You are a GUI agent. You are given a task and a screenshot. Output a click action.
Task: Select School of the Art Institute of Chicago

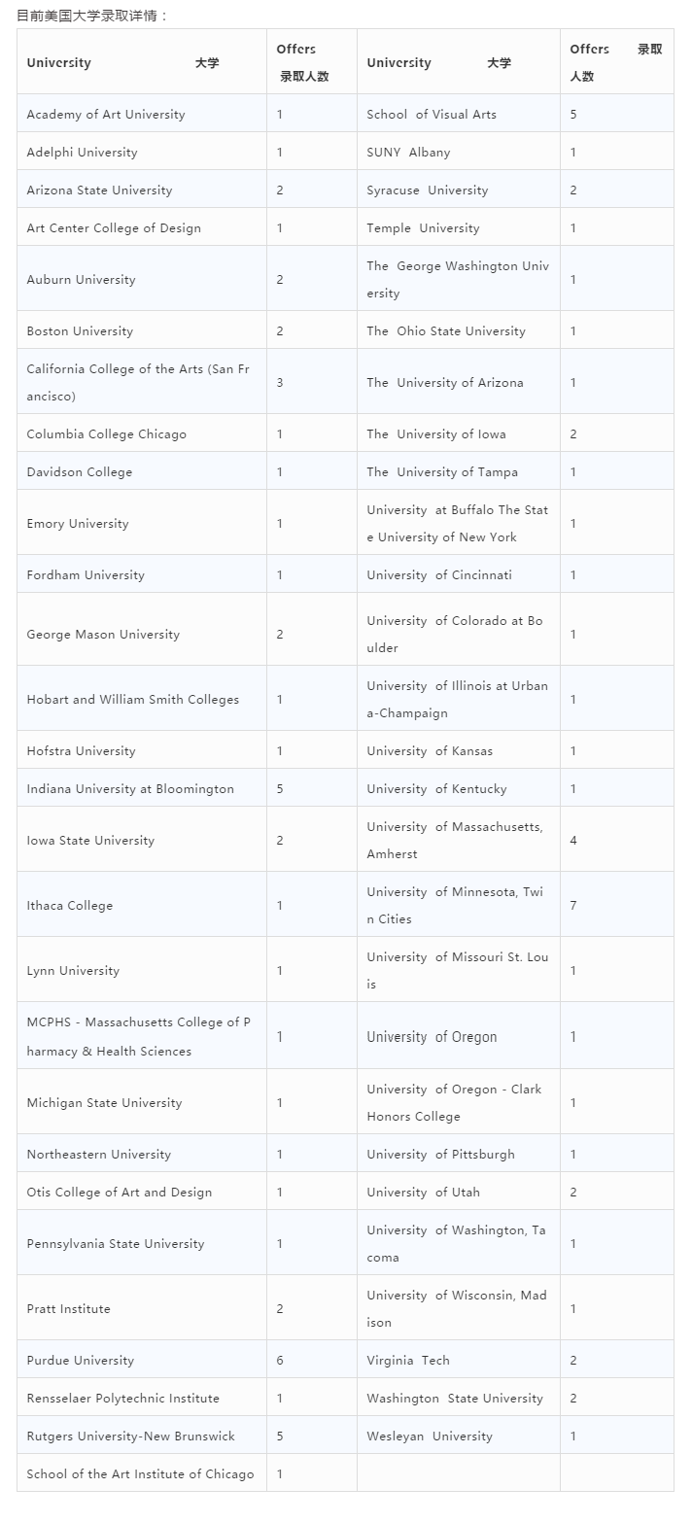(142, 1473)
